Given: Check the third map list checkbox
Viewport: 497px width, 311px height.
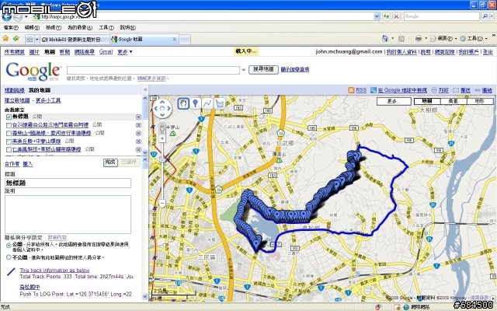Looking at the screenshot, I should 9,133.
